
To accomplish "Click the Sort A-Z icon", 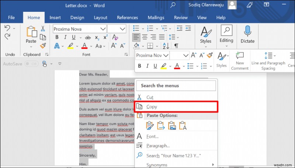I will pos(166,45).
